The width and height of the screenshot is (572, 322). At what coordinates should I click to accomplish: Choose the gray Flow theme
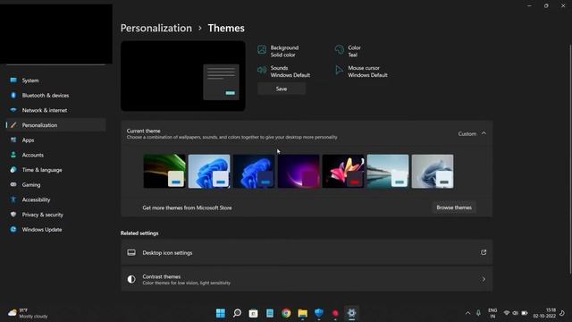(x=433, y=171)
